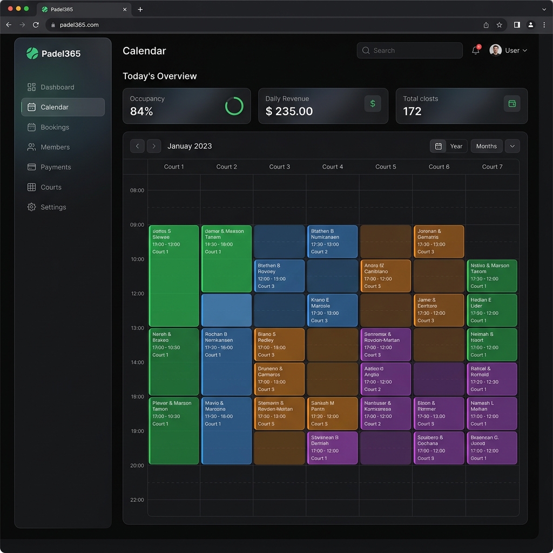Open Settings from the sidebar
The width and height of the screenshot is (553, 553).
(53, 207)
